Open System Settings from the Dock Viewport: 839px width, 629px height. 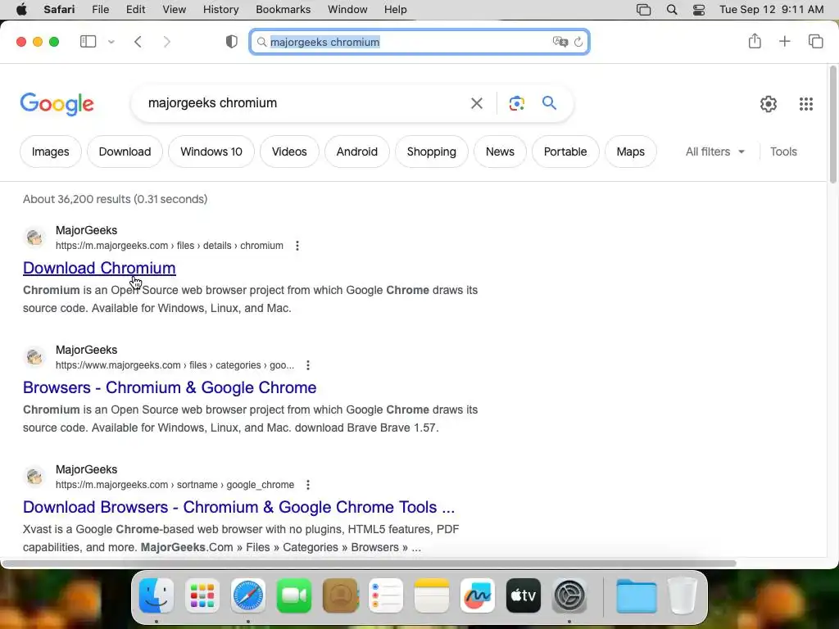(569, 596)
